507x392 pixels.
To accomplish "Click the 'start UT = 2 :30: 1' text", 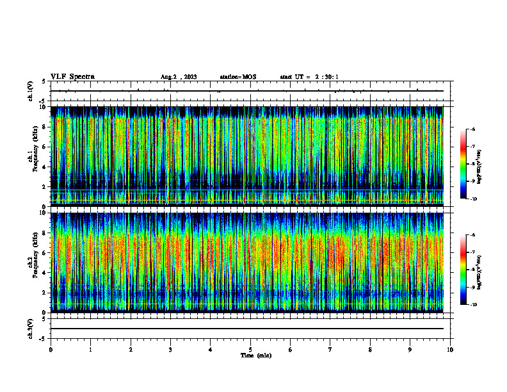I will (x=309, y=77).
